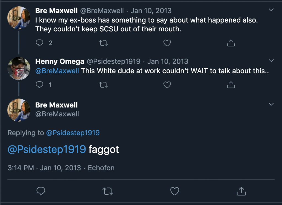Expand options chevron on Henny Omega's tweet
The image size is (282, 205).
[271, 61]
